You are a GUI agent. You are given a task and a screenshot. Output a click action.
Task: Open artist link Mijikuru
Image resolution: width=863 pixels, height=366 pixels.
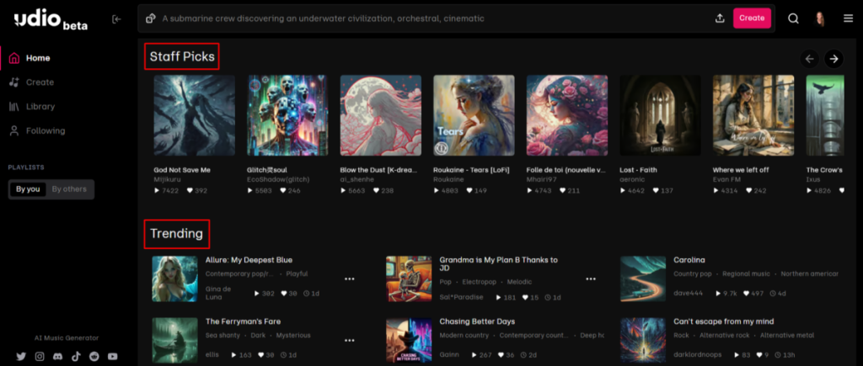(x=168, y=180)
